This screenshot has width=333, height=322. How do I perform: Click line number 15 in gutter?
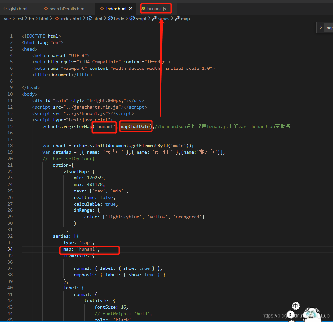(x=10, y=126)
